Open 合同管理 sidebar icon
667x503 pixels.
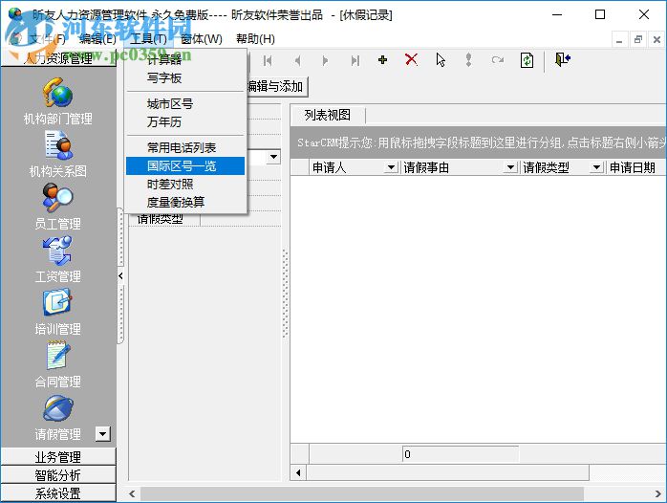point(58,356)
